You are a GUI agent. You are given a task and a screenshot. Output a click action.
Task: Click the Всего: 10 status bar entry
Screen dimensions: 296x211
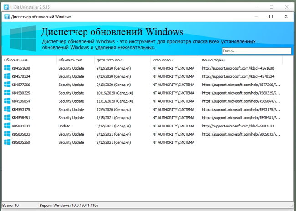[10, 205]
